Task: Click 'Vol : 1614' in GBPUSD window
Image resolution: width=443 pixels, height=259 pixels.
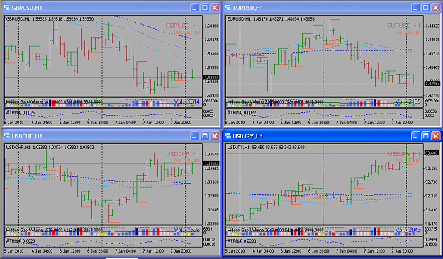Action: point(186,101)
